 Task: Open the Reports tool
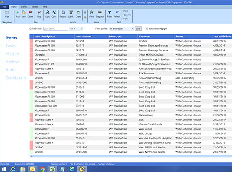pos(63,14)
